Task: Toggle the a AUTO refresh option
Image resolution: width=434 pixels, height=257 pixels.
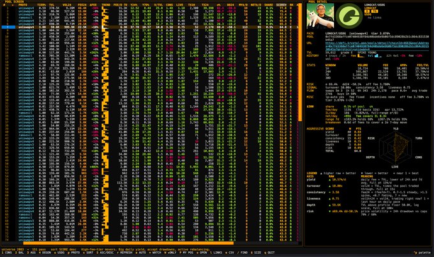Action: pyautogui.click(x=142, y=253)
